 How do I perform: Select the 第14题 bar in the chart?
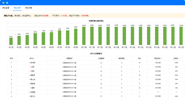tap(116, 36)
